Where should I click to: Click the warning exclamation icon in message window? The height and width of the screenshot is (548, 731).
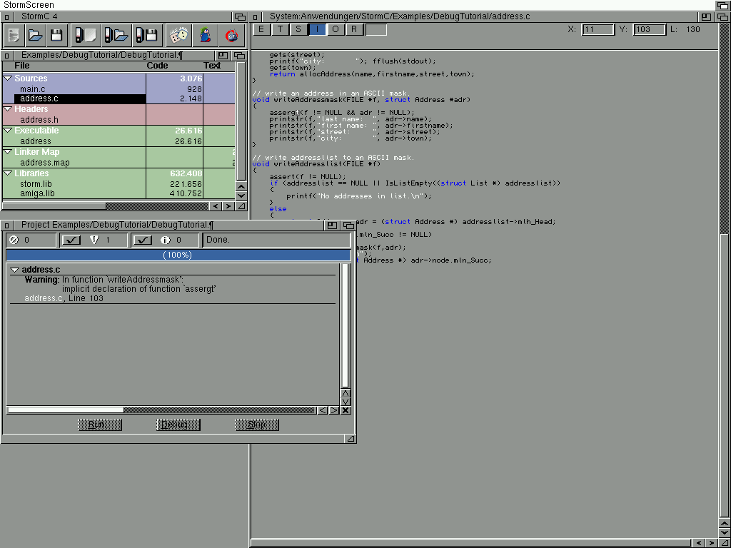[x=95, y=240]
